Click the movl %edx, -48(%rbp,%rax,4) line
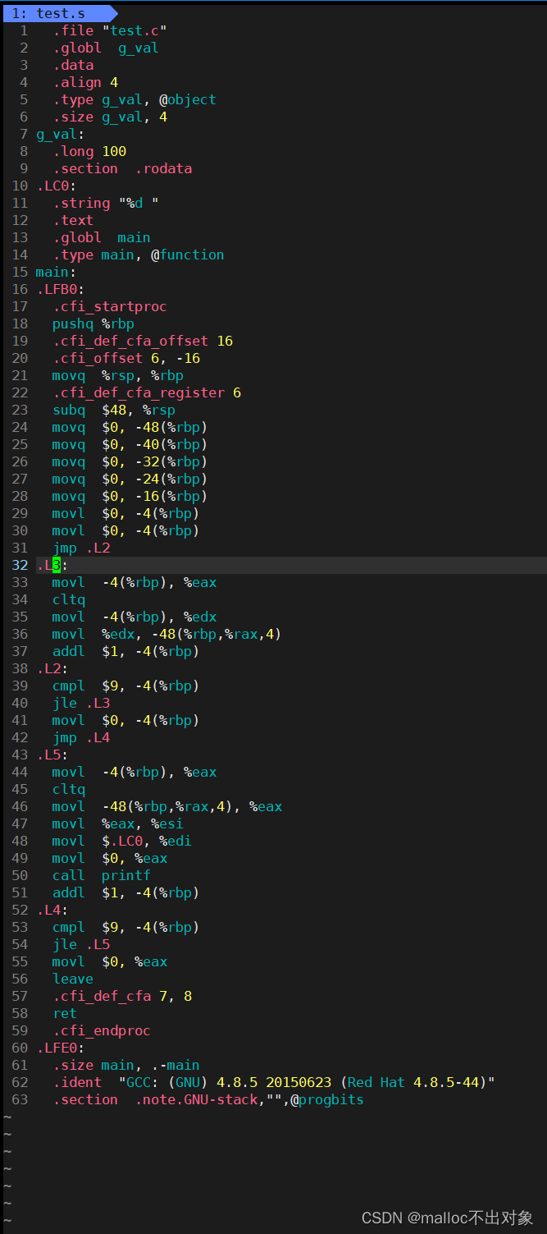The height and width of the screenshot is (1234, 547). pyautogui.click(x=167, y=634)
